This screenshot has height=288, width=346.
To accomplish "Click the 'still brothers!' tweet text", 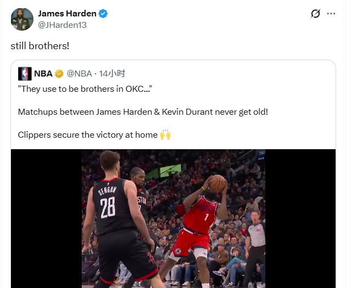I will [x=40, y=46].
